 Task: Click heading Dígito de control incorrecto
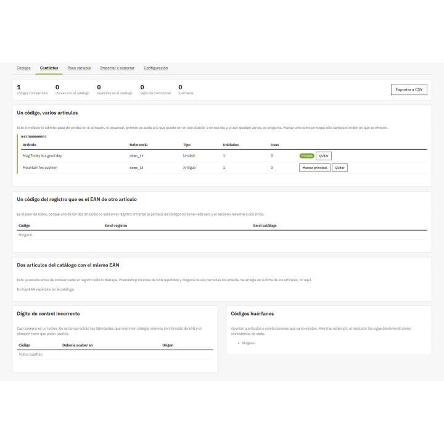click(48, 313)
